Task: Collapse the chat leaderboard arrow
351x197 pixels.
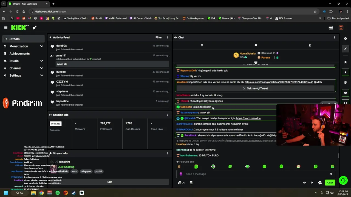Action: pyautogui.click(x=256, y=63)
